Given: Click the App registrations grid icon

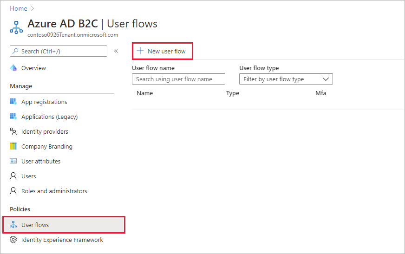Looking at the screenshot, I should 13,102.
